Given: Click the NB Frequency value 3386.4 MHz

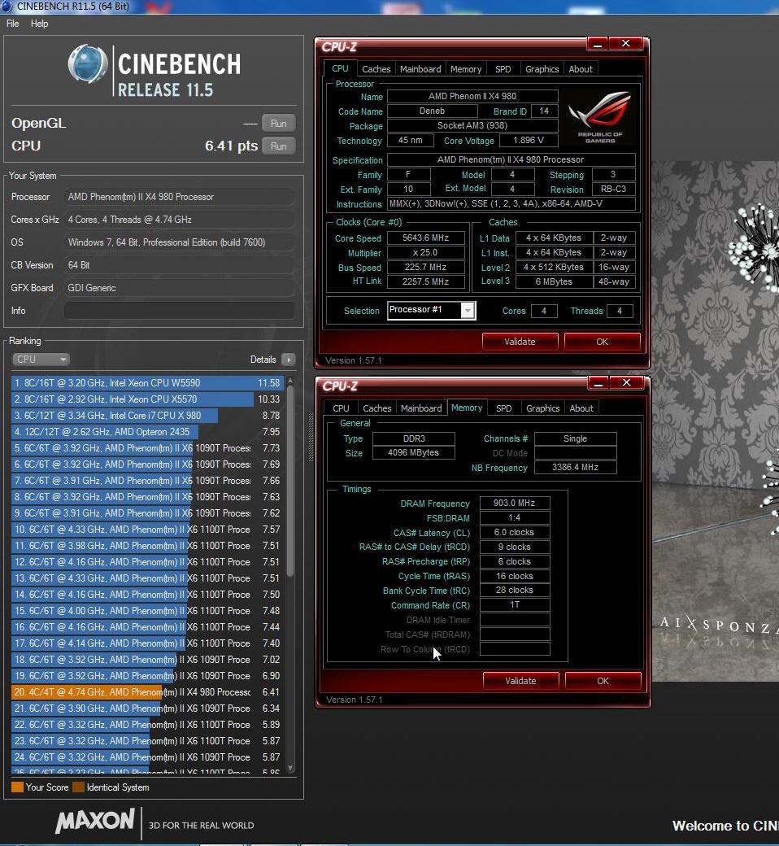Looking at the screenshot, I should tap(575, 467).
